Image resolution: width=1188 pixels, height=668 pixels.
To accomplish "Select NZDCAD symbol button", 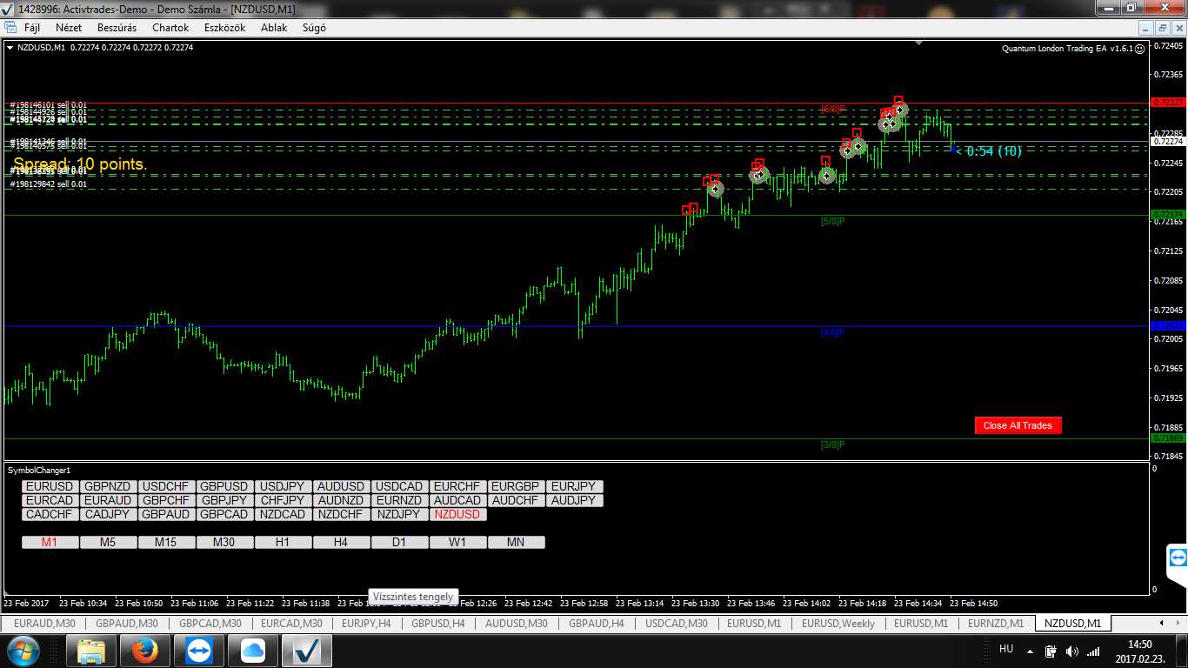I will 284,515.
